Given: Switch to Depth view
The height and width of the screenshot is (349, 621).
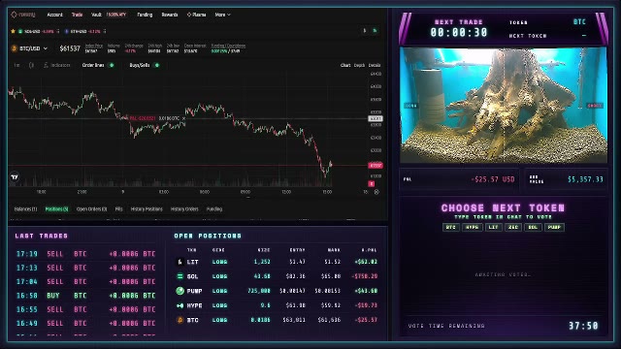Looking at the screenshot, I should (x=359, y=65).
